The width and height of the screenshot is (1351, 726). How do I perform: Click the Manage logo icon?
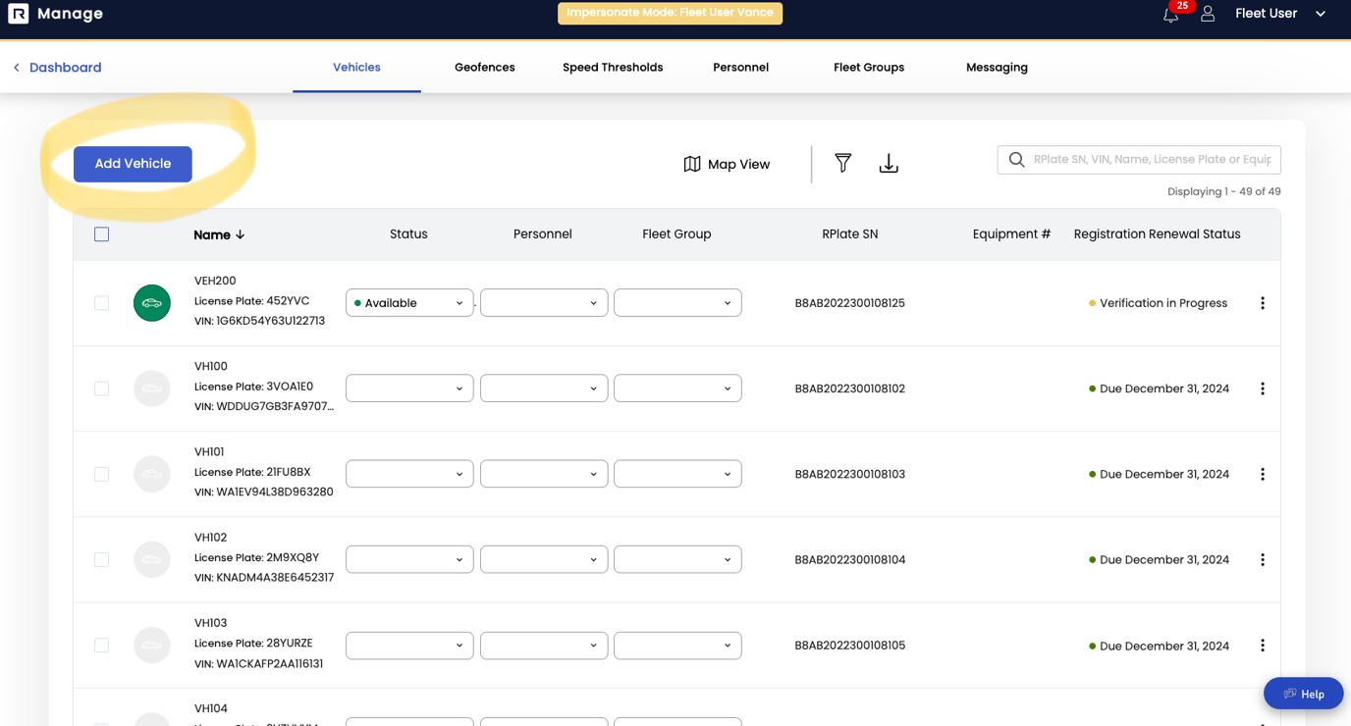[x=18, y=14]
